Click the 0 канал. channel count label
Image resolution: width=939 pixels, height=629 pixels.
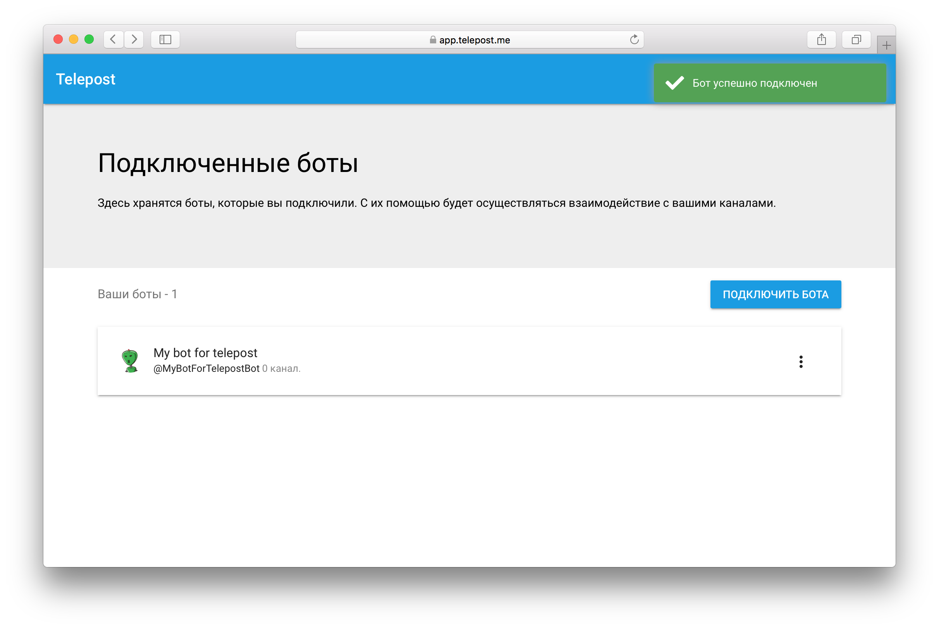tap(281, 368)
